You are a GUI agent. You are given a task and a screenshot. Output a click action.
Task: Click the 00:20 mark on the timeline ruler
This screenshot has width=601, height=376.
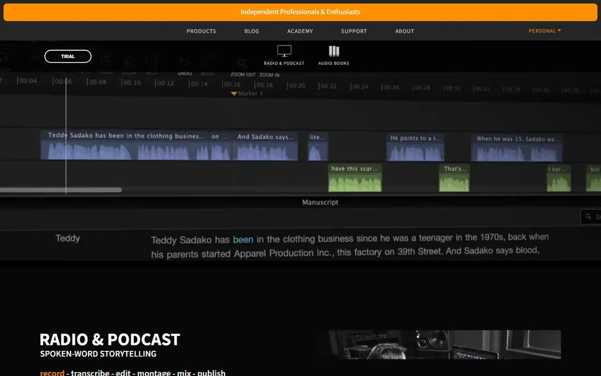tap(296, 85)
